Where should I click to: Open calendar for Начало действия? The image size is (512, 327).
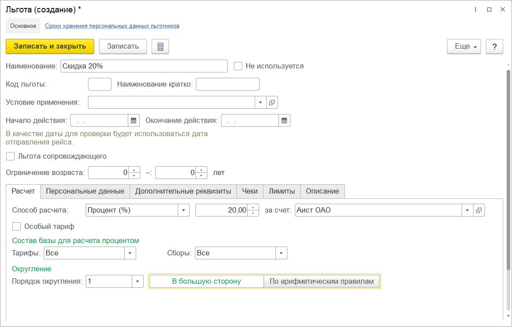(134, 121)
